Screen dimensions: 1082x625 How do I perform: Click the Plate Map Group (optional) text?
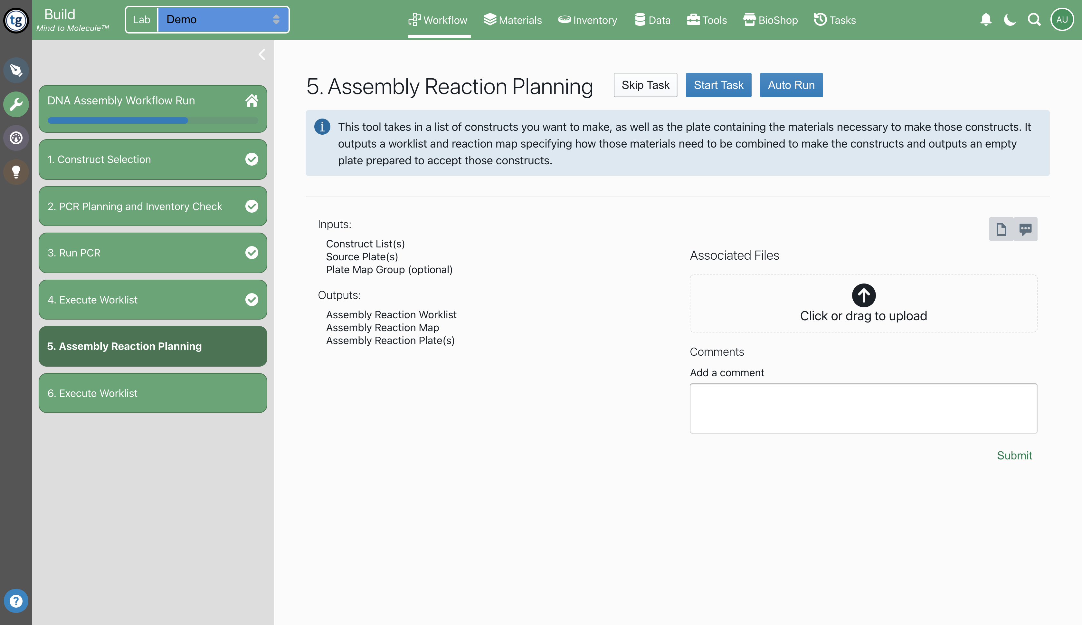point(389,270)
